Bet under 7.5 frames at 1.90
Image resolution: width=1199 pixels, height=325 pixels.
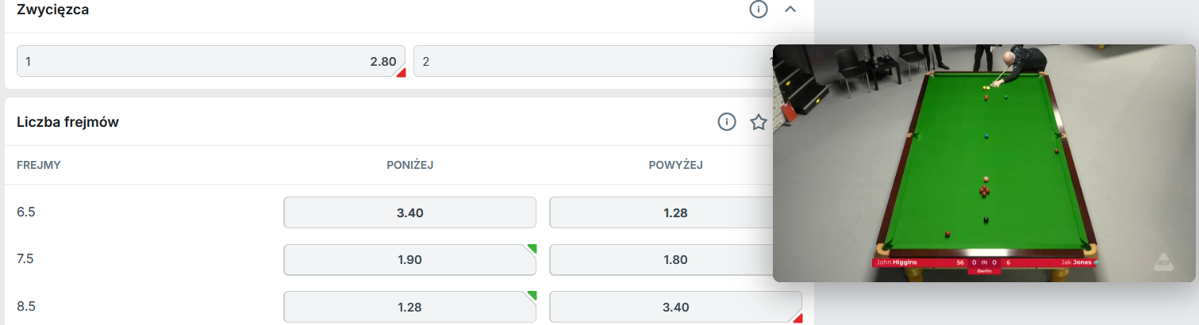409,259
